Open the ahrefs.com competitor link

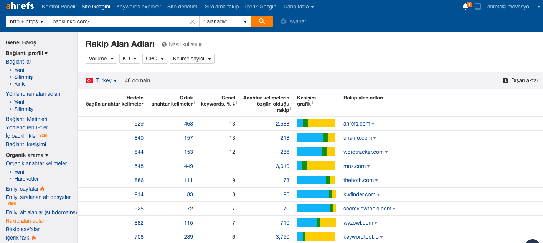pyautogui.click(x=356, y=124)
